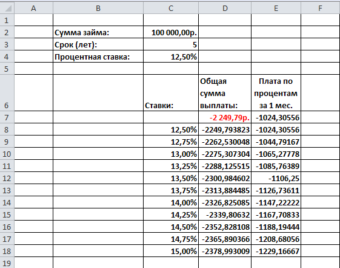This screenshot has height=268, width=340.
Task: Click rate cell 14,75%
Action: click(171, 239)
